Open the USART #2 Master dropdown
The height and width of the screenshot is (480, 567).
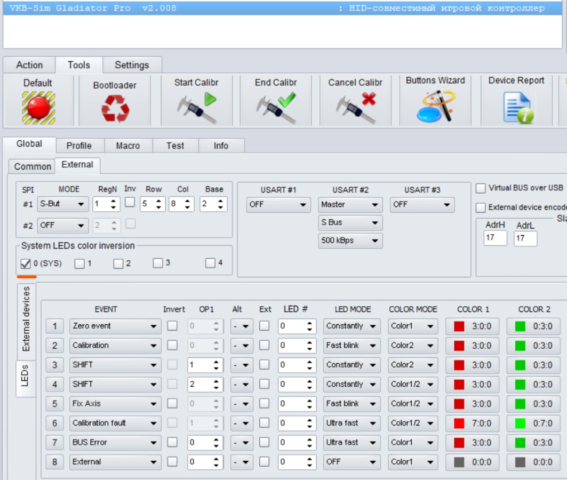pos(350,205)
